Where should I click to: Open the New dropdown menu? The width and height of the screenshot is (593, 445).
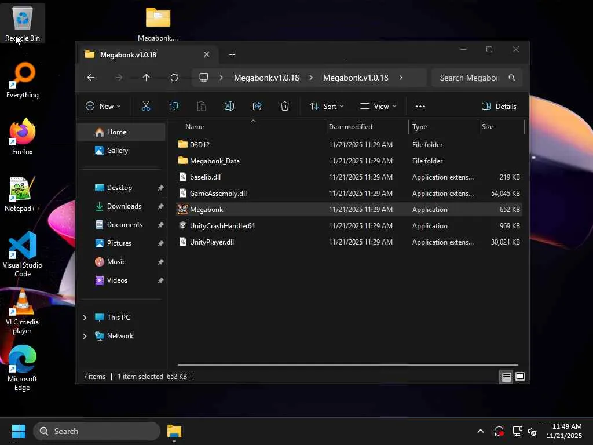(x=103, y=106)
